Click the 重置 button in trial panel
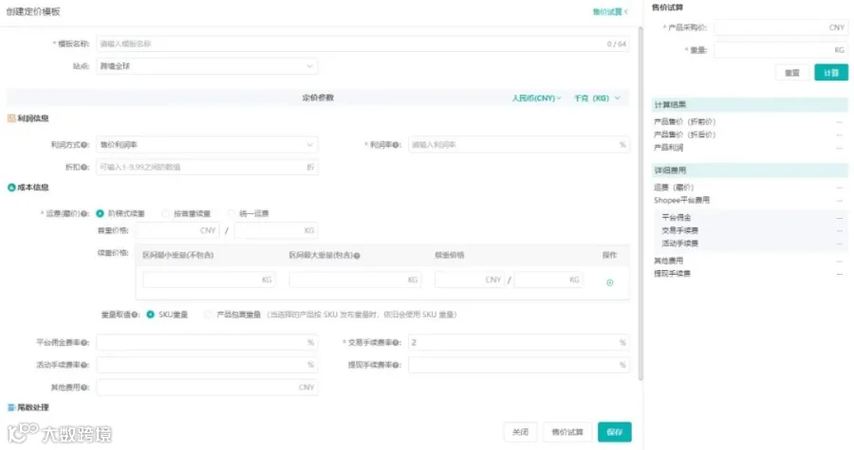The width and height of the screenshot is (854, 450). pyautogui.click(x=792, y=73)
